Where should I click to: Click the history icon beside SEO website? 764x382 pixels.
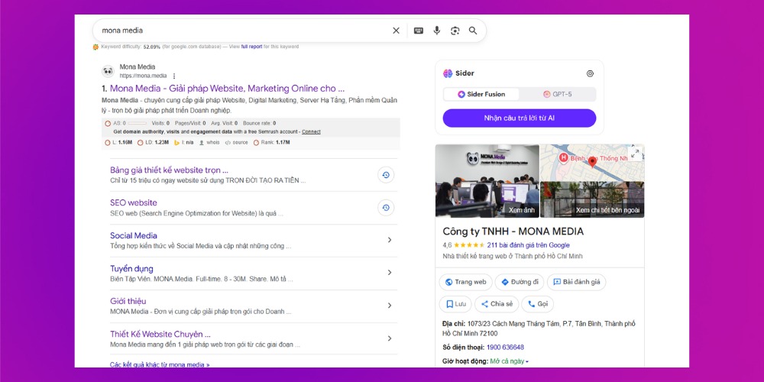point(386,208)
